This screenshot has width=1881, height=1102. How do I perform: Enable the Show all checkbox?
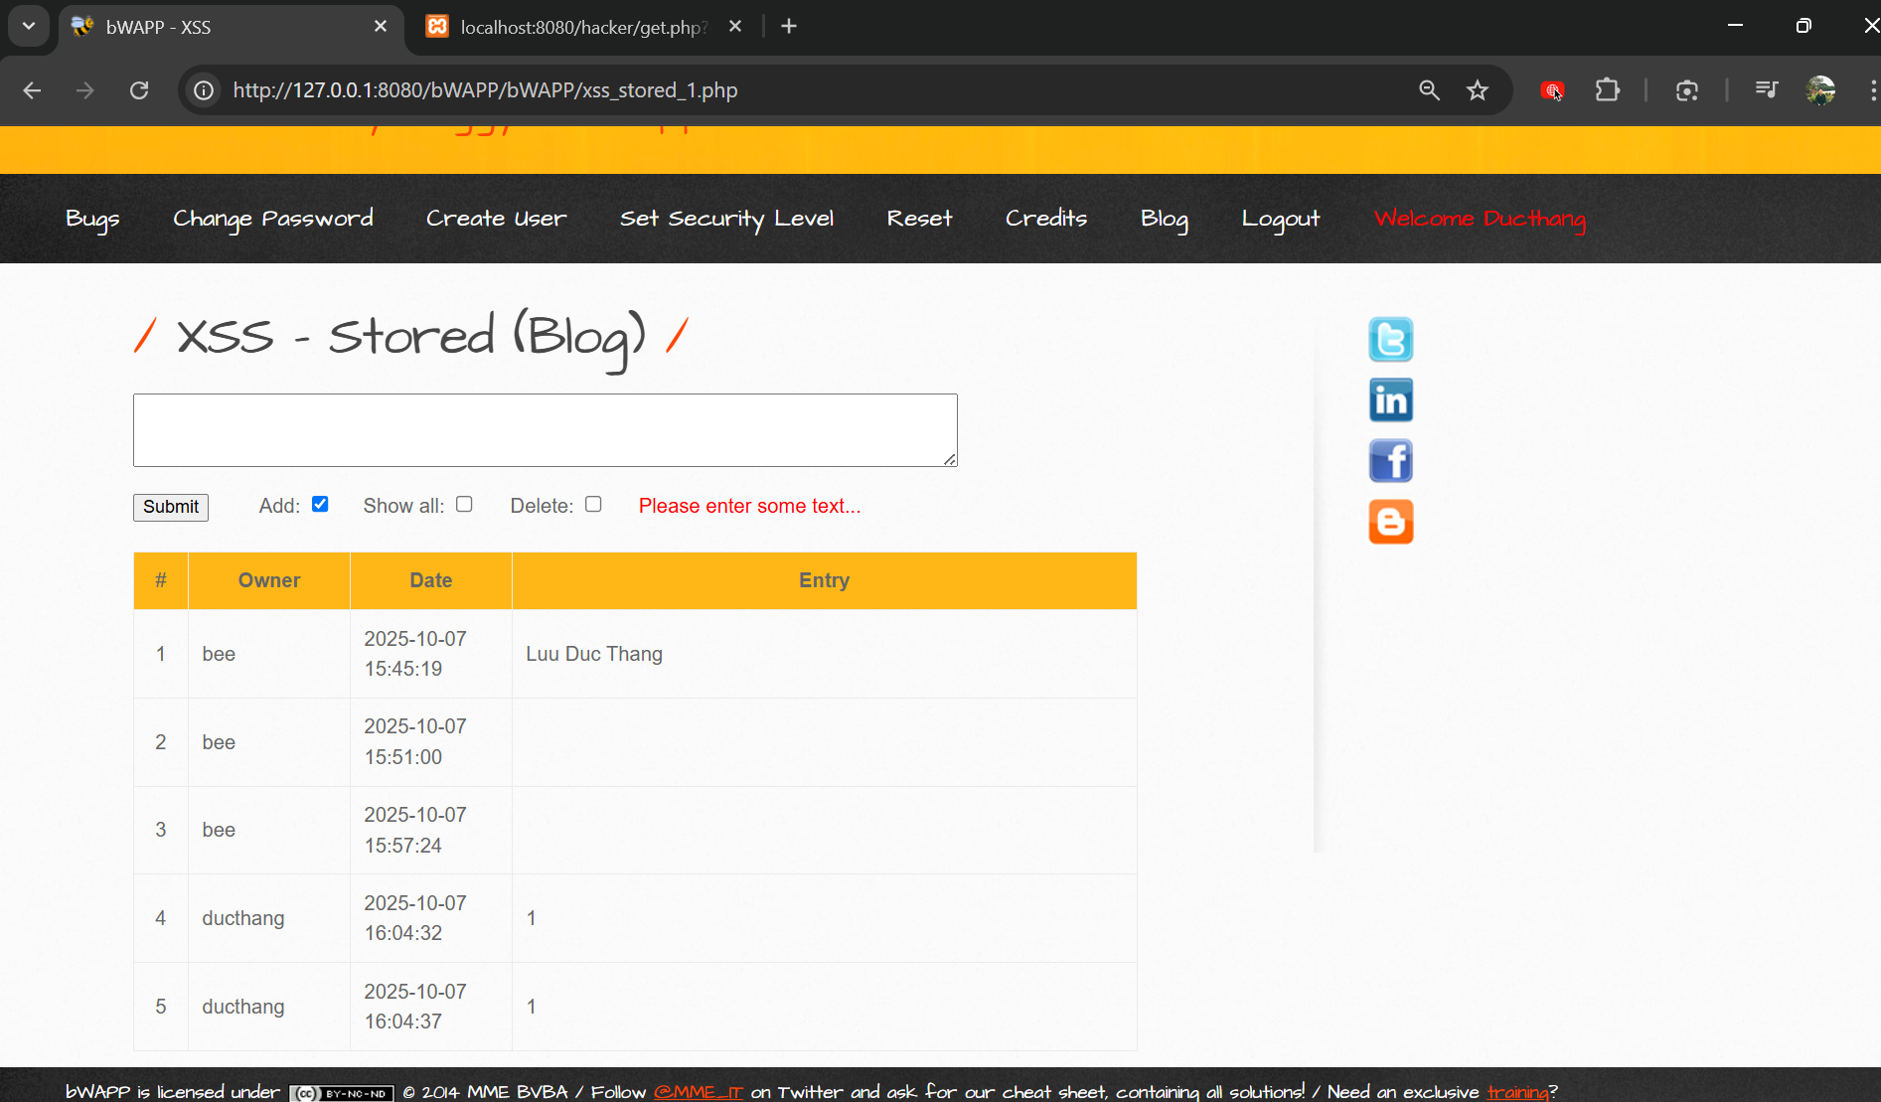pyautogui.click(x=464, y=504)
